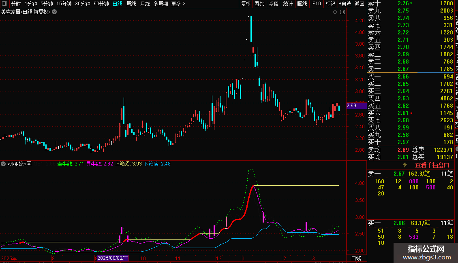Select the 30分钟 period tab

pyautogui.click(x=83, y=4)
